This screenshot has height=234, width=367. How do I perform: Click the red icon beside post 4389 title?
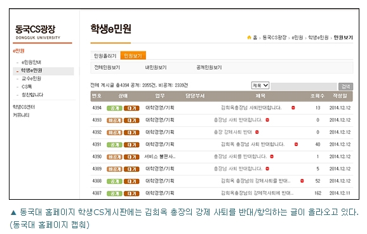coord(267,169)
